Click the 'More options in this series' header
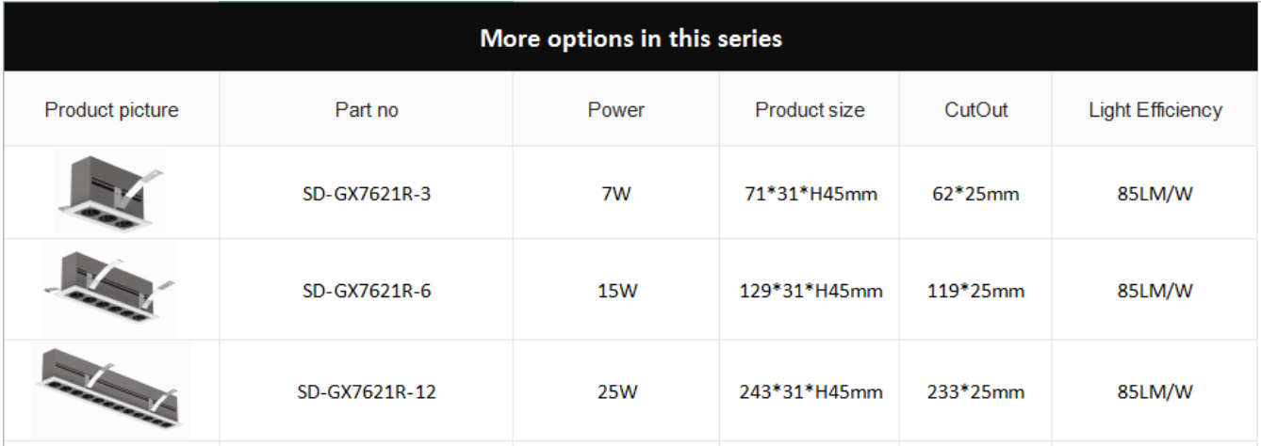 coord(630,39)
